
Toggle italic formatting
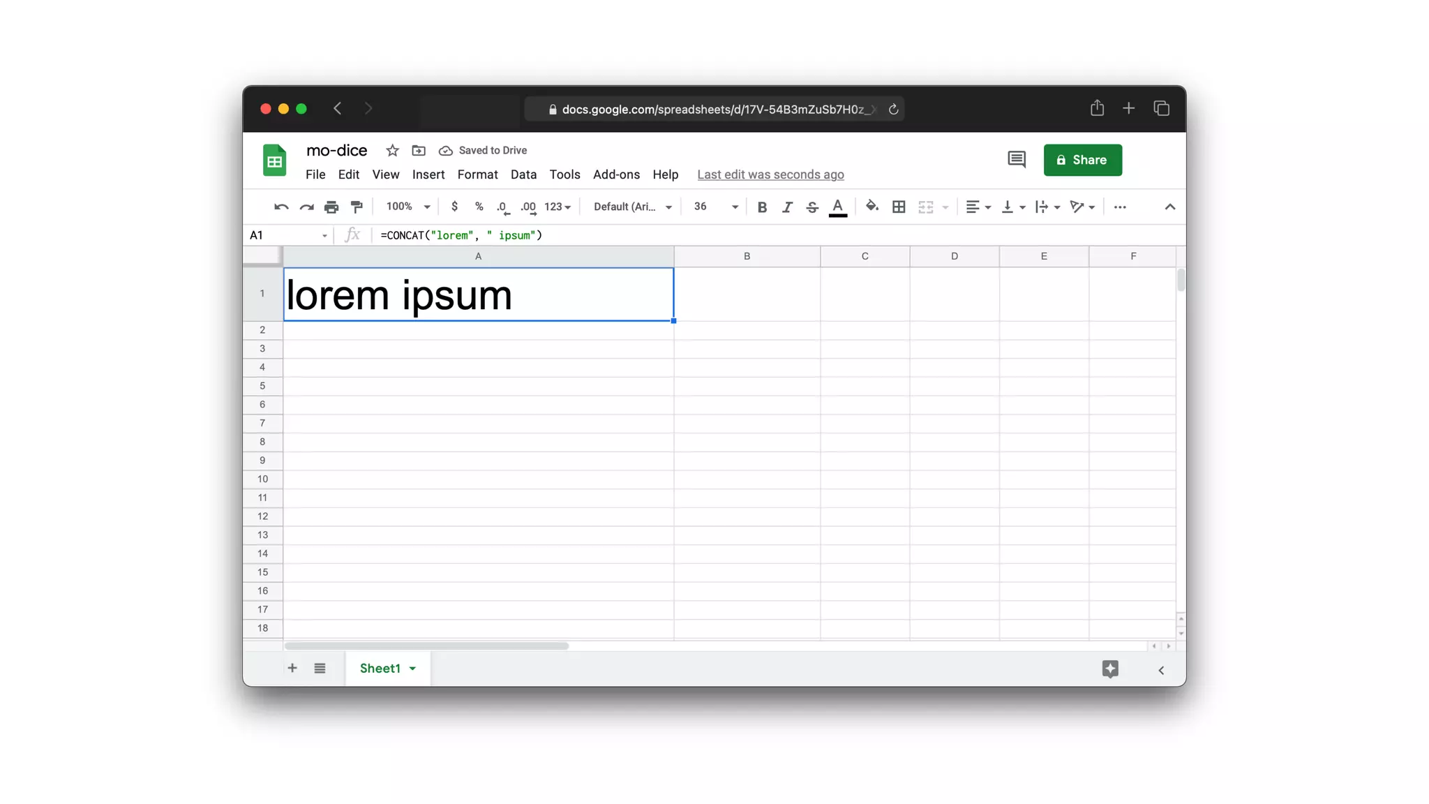point(787,207)
